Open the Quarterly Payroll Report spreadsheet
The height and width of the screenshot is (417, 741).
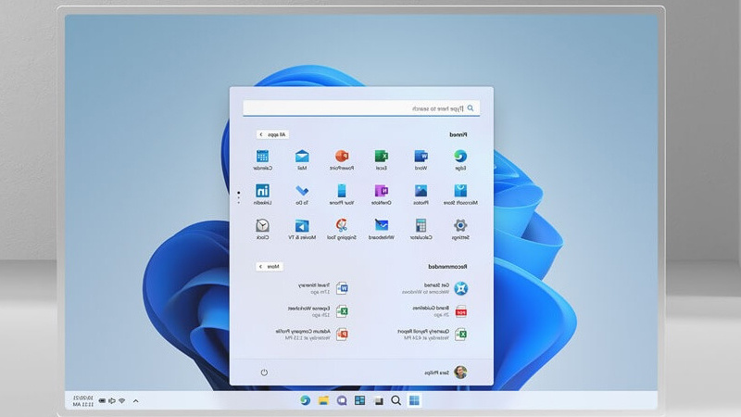tap(433, 335)
